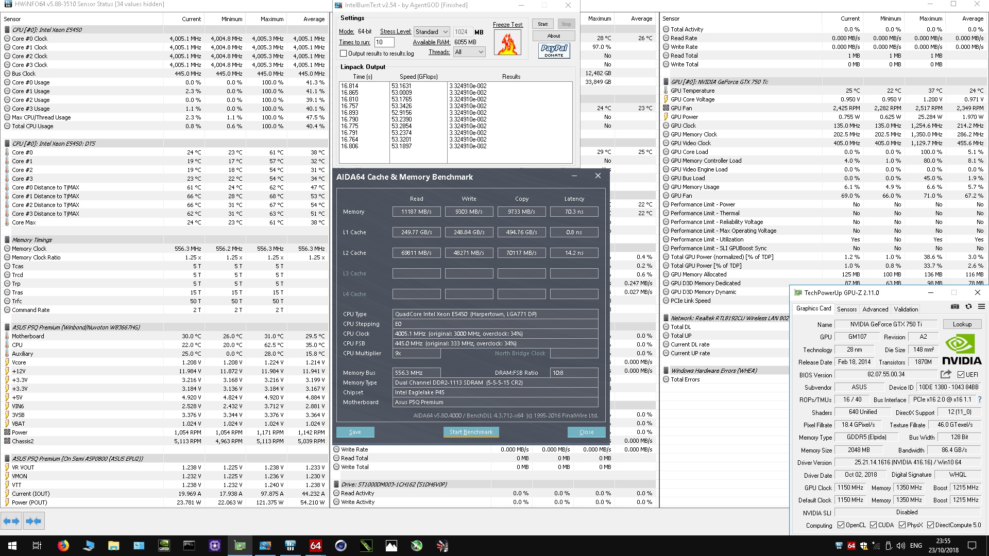
Task: Select the Total Errors WHEA row
Action: [725, 379]
